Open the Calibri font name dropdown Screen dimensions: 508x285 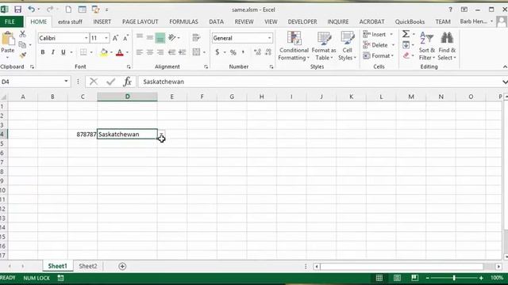pyautogui.click(x=87, y=38)
